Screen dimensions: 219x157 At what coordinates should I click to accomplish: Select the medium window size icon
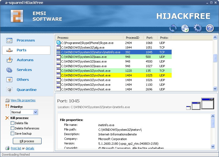196,106
